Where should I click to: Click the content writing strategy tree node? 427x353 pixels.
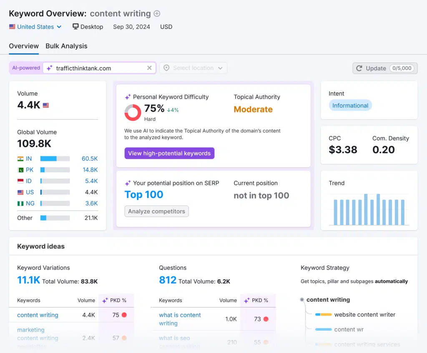coord(328,300)
